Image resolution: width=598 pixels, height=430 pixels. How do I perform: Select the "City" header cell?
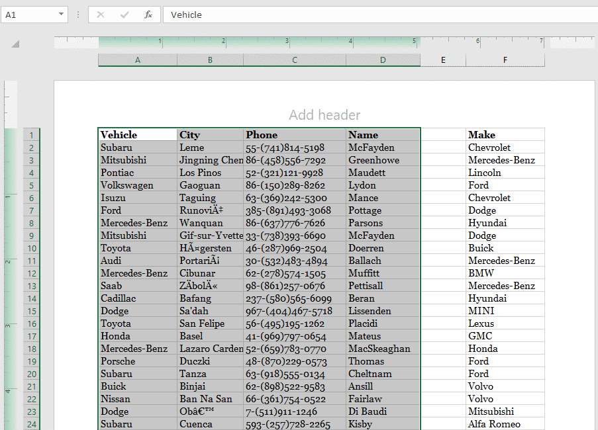210,135
